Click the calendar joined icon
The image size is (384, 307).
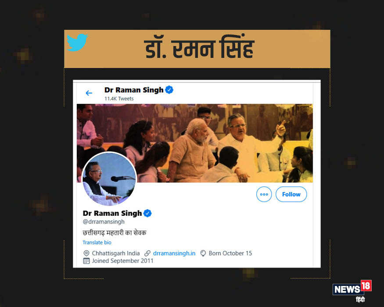point(86,261)
